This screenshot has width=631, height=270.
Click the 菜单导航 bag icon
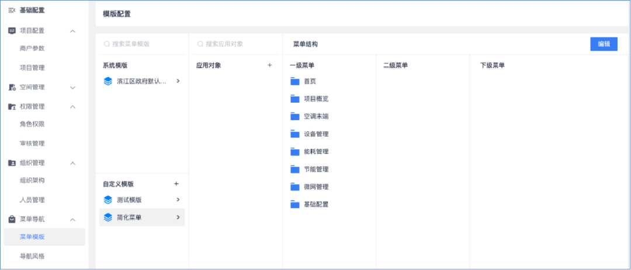pyautogui.click(x=12, y=220)
